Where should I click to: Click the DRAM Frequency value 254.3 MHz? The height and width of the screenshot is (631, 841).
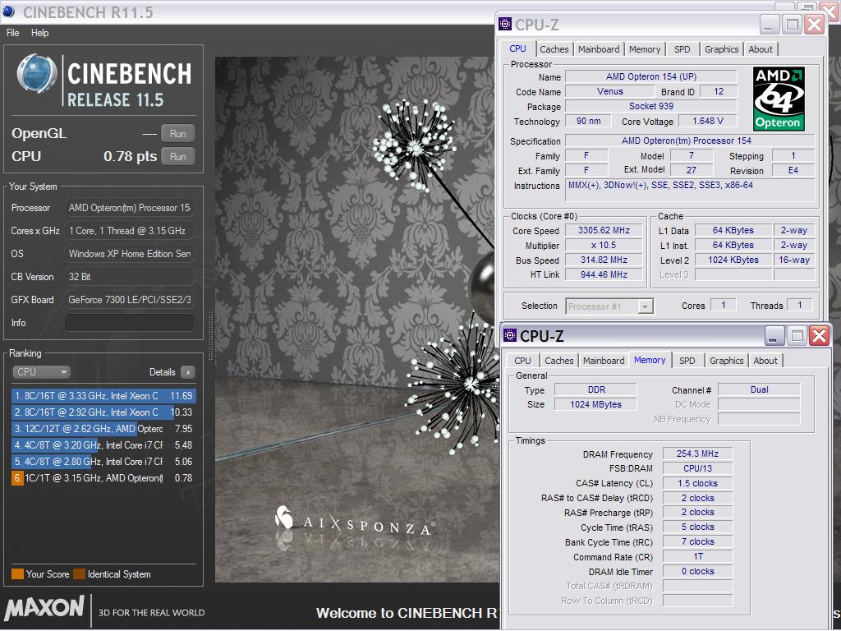pos(697,454)
